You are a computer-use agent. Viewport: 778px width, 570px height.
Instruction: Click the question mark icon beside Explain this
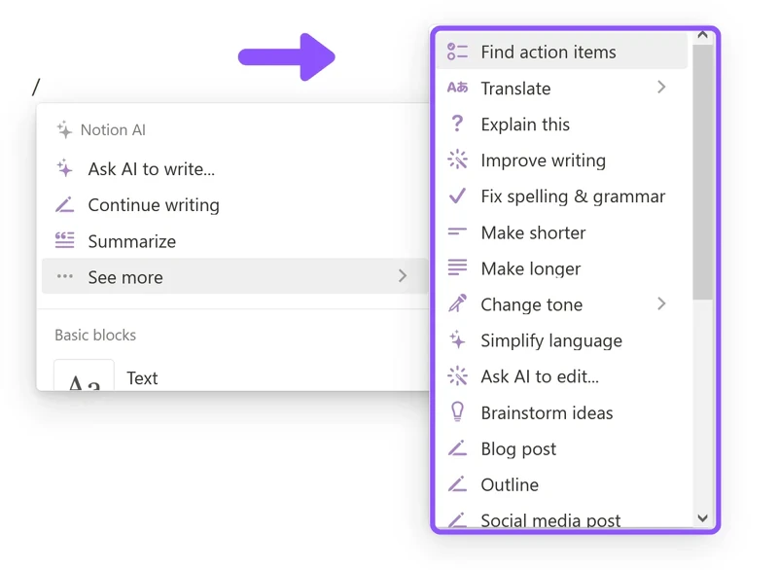pos(456,125)
